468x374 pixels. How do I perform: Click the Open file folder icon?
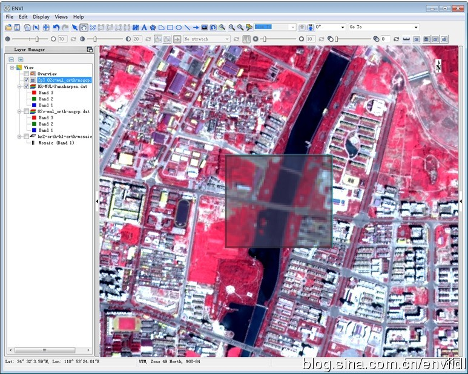point(8,27)
